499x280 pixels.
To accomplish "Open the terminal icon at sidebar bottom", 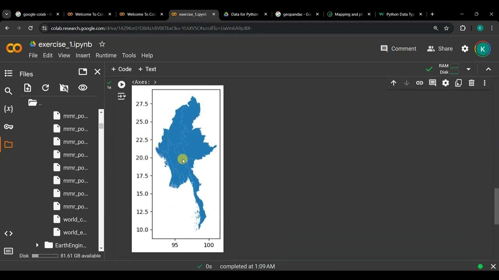I will 8,251.
